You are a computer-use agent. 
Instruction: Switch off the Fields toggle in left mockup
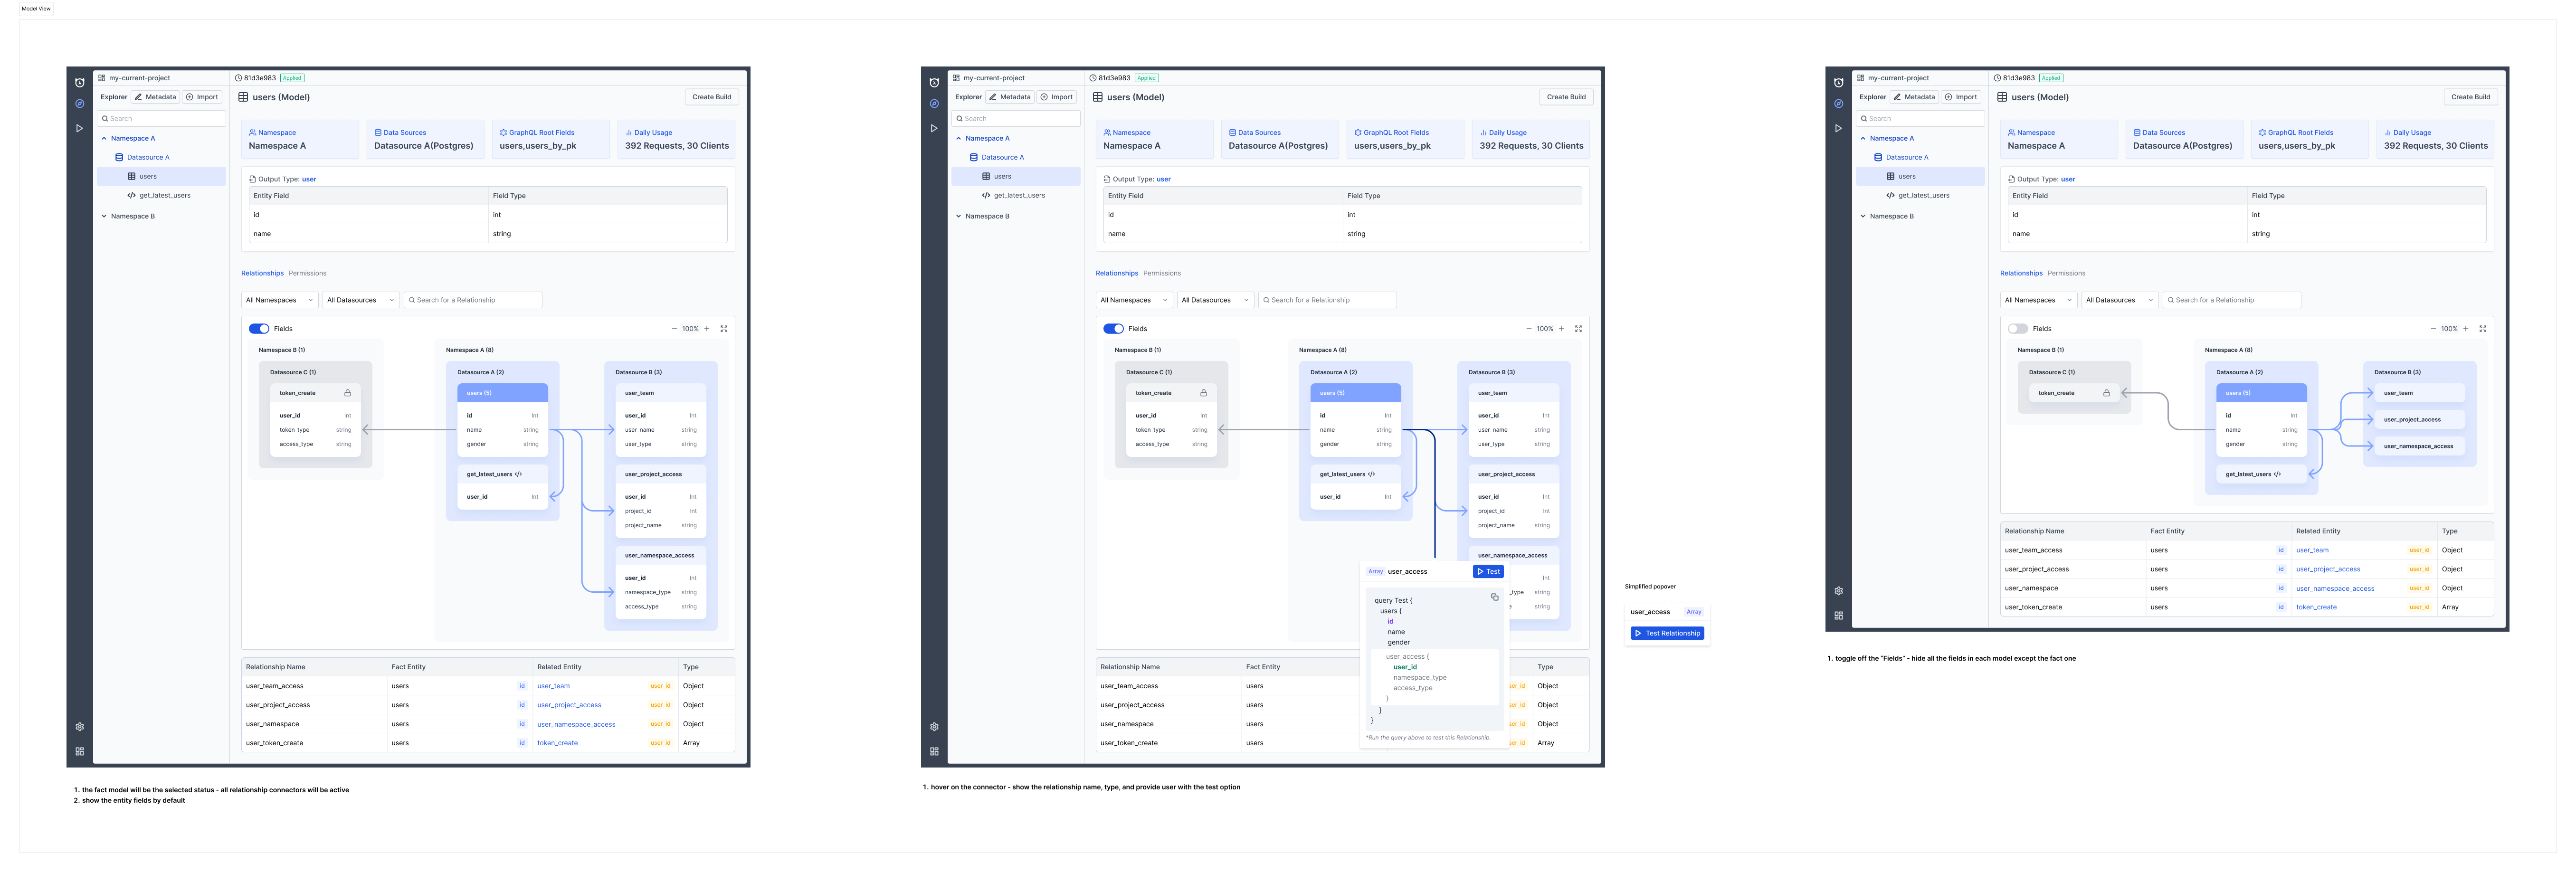click(259, 329)
